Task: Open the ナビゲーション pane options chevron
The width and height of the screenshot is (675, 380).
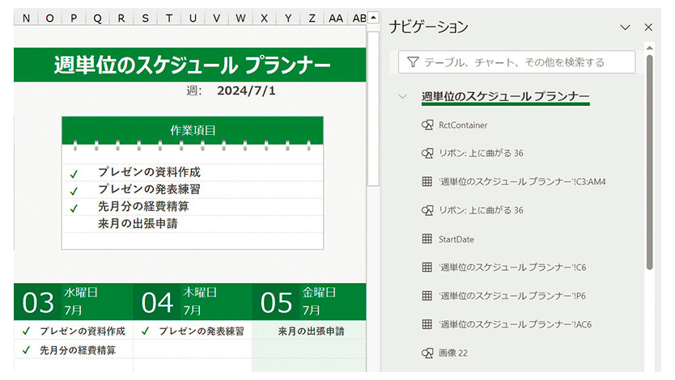Action: pos(625,27)
